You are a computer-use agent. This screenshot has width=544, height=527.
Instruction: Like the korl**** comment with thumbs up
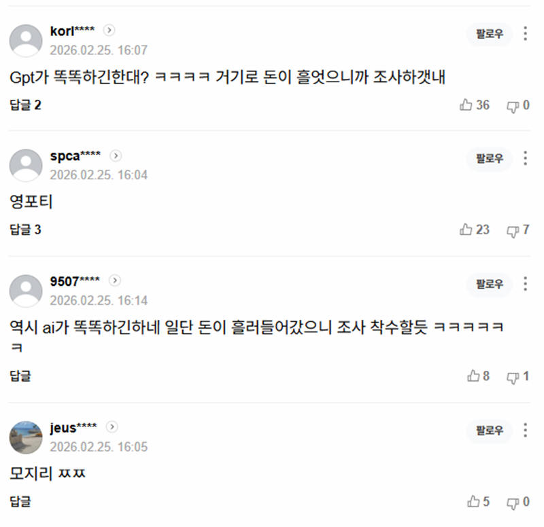point(474,105)
